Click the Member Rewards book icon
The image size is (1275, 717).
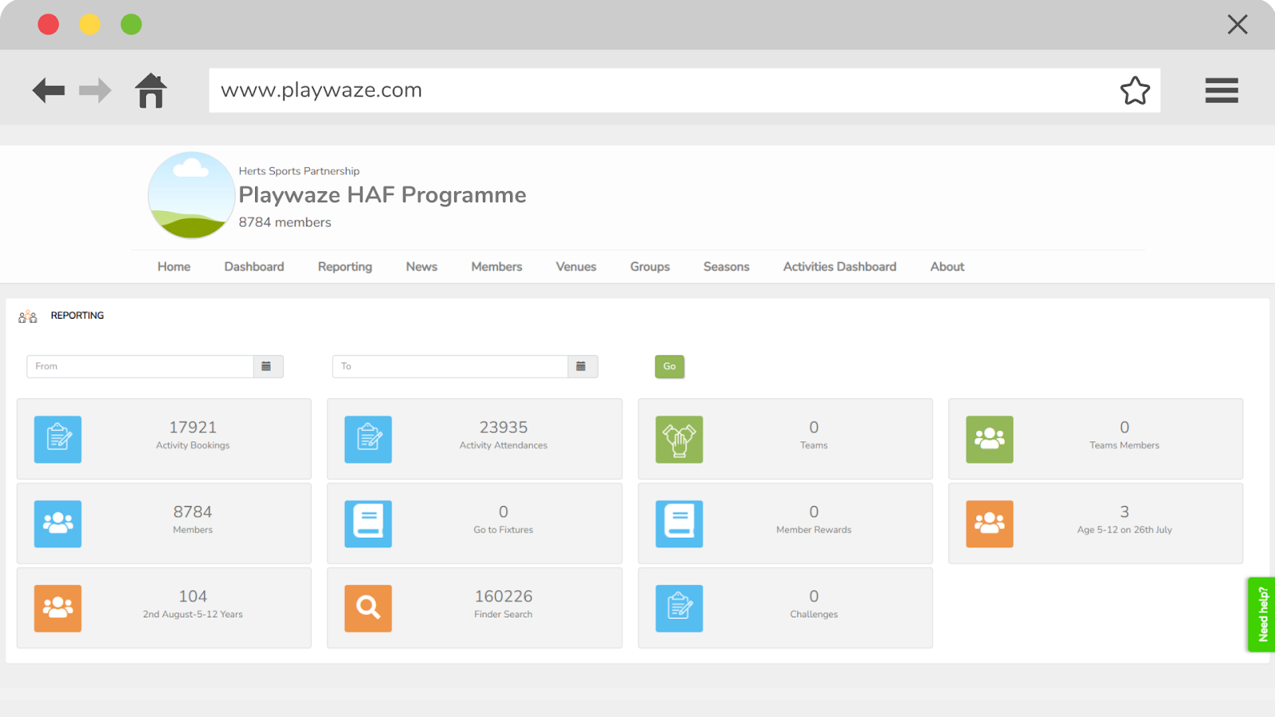(679, 523)
